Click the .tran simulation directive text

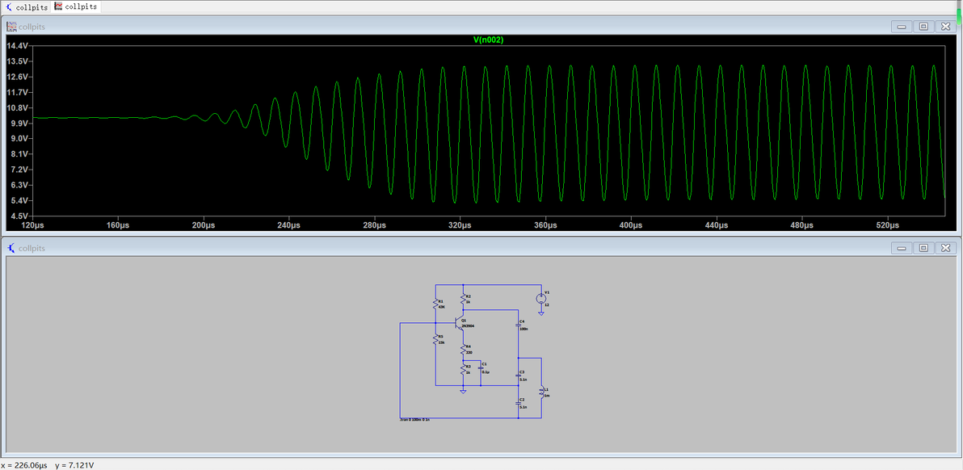414,420
